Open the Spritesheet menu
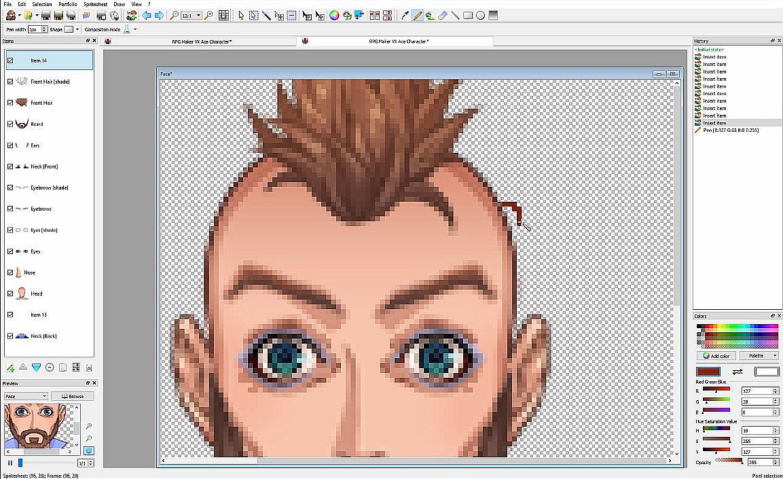The image size is (783, 479). (95, 4)
